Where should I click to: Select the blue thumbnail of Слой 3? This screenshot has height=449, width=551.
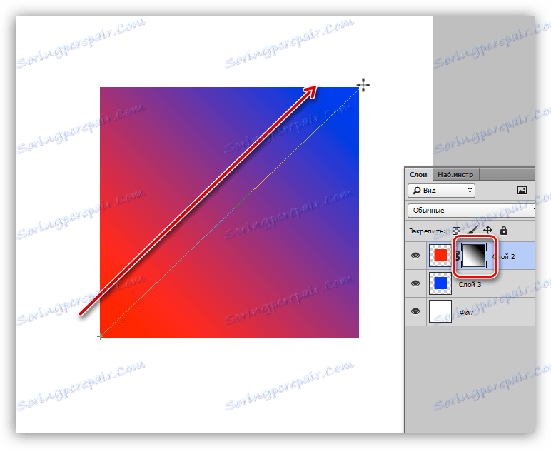pos(440,283)
